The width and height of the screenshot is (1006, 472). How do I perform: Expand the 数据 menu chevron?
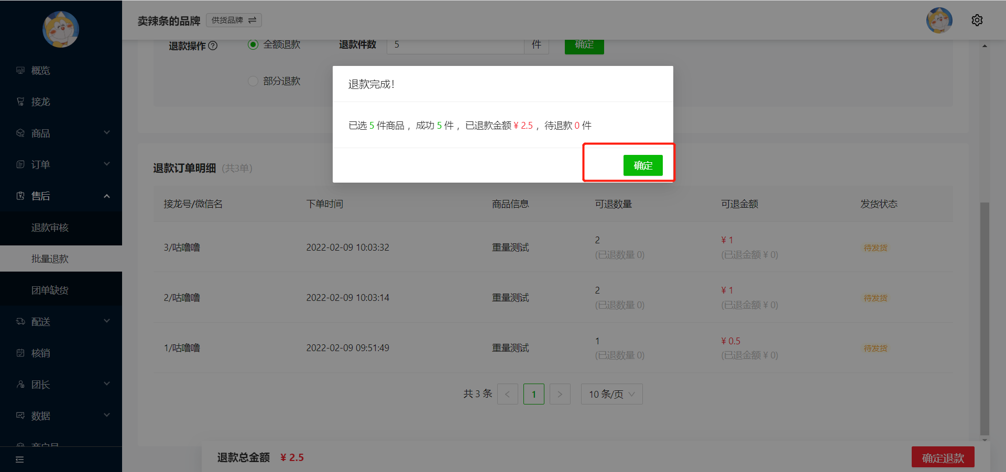[x=107, y=415]
